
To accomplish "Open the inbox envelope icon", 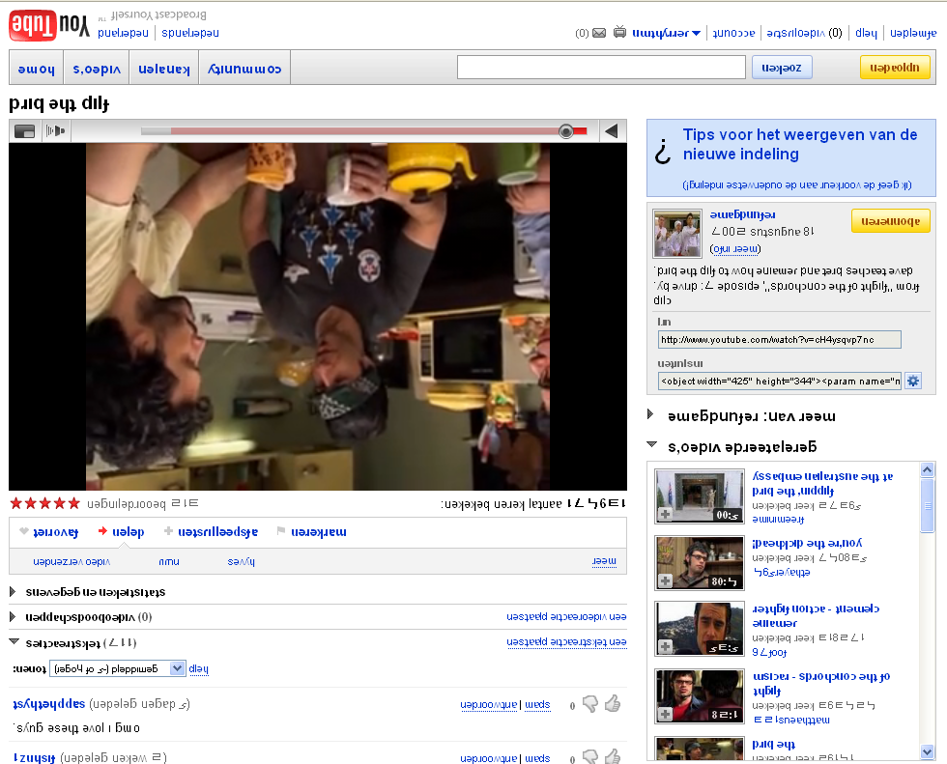I will point(599,33).
